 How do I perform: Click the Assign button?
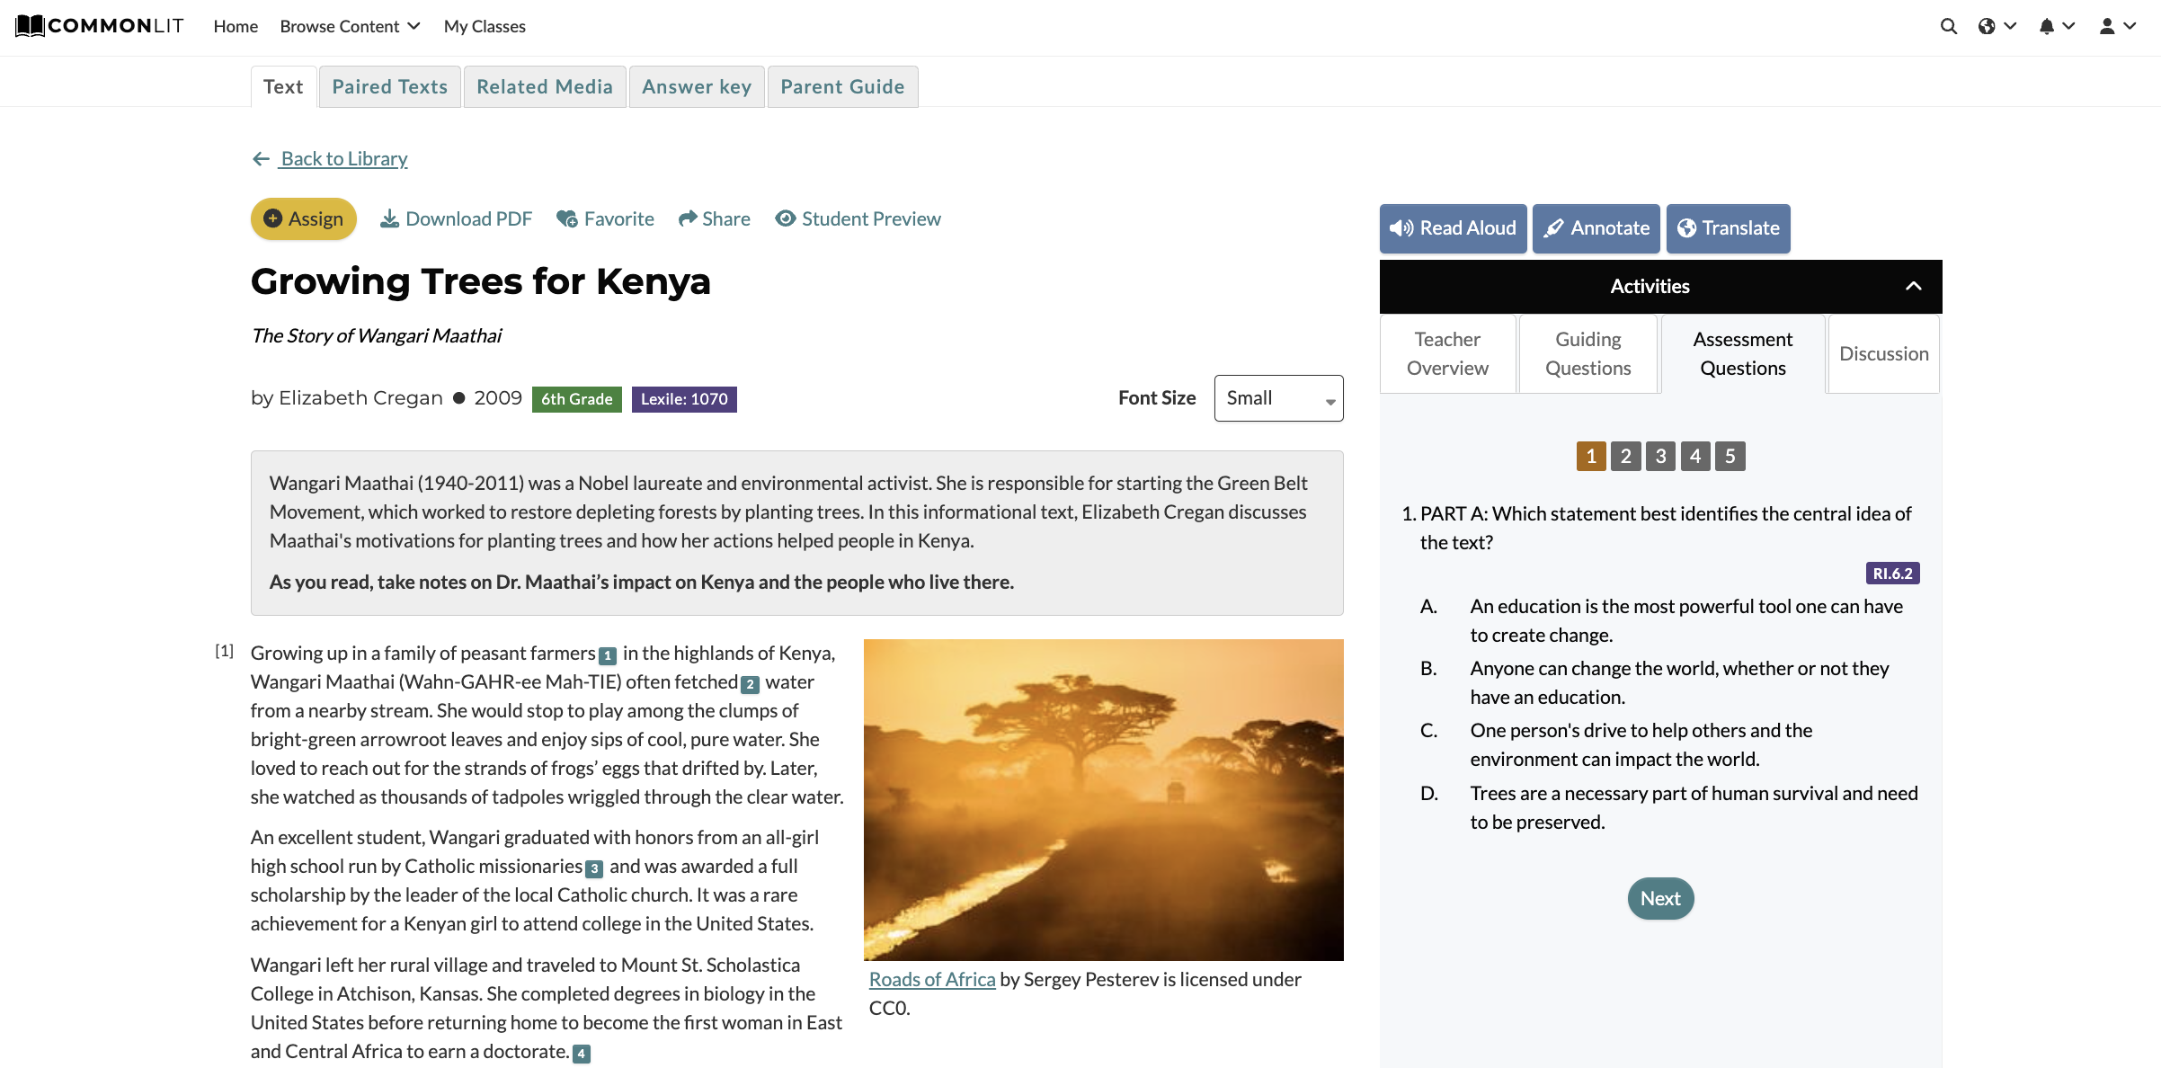[304, 219]
